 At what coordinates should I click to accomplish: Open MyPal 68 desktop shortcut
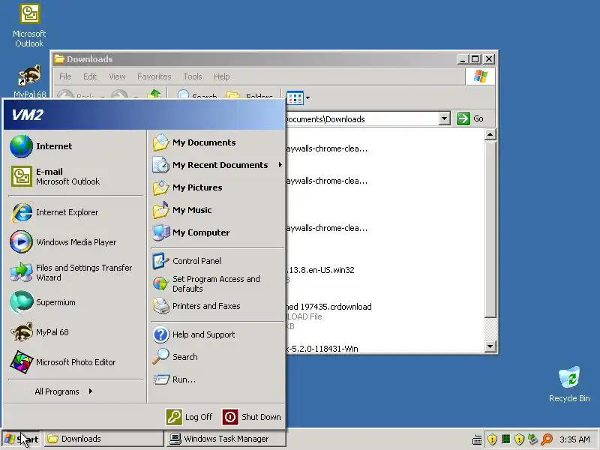click(x=29, y=81)
